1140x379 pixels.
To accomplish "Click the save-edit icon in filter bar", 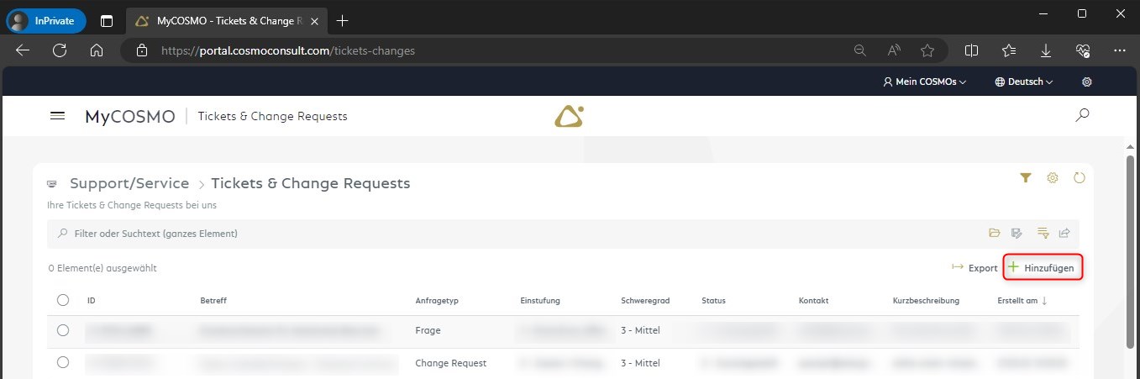I will (1017, 233).
